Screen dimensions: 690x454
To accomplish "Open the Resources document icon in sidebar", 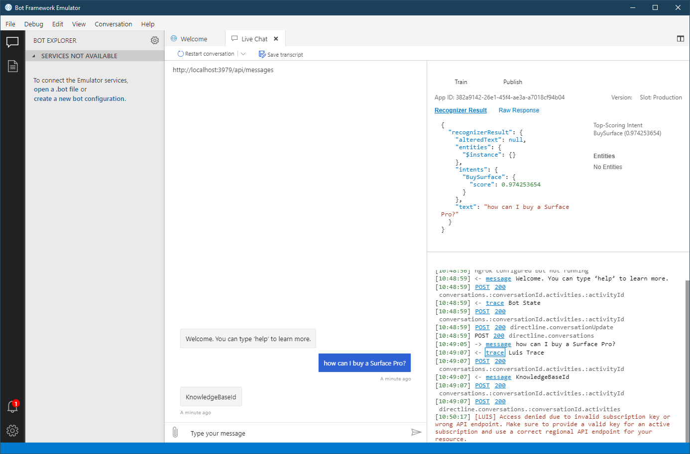I will point(12,66).
